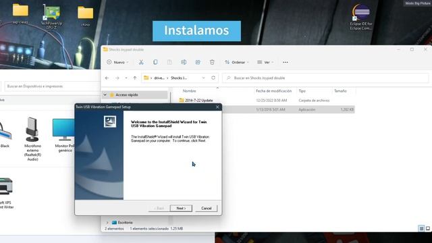Viewport: 432px width, 243px height.
Task: Cancel the Twin USB Vibration Gamepad setup
Action: [x=206, y=209]
